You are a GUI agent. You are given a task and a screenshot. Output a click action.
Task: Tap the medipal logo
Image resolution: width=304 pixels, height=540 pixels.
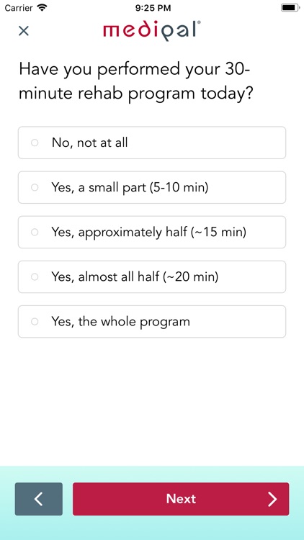(x=152, y=31)
